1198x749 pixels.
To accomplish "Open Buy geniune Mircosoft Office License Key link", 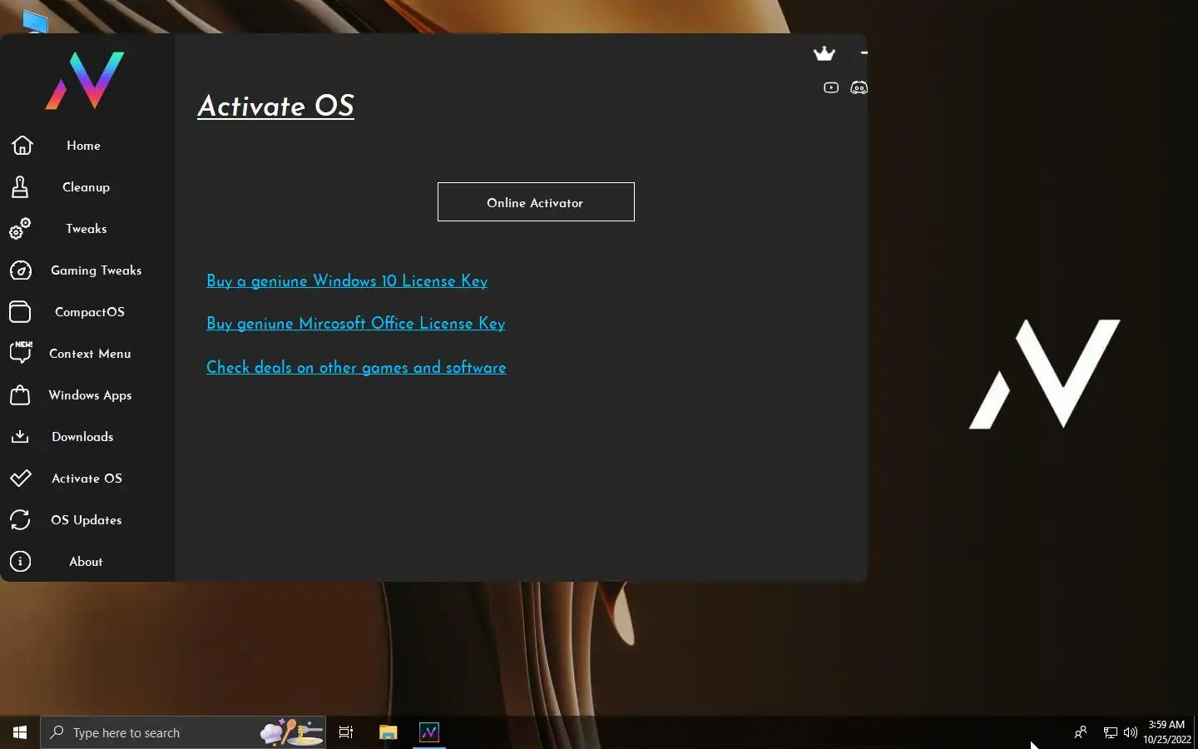I will [355, 324].
